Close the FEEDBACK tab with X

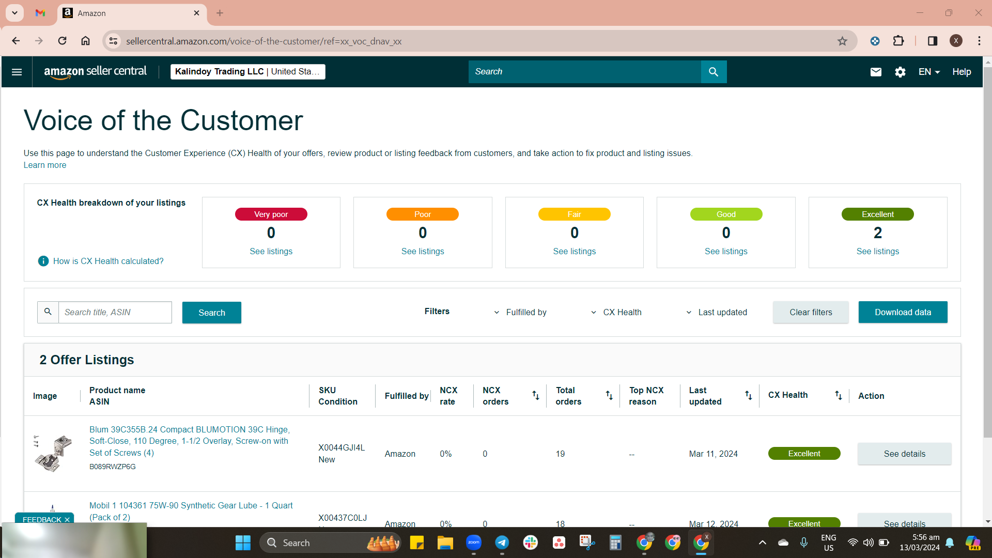[67, 520]
